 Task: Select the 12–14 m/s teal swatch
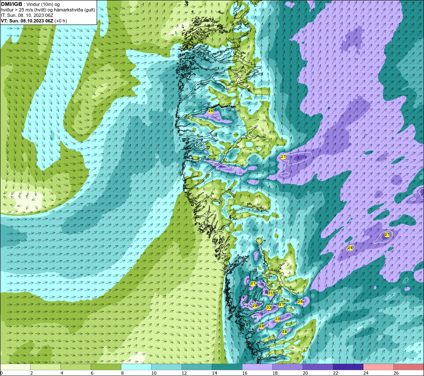coord(197,367)
